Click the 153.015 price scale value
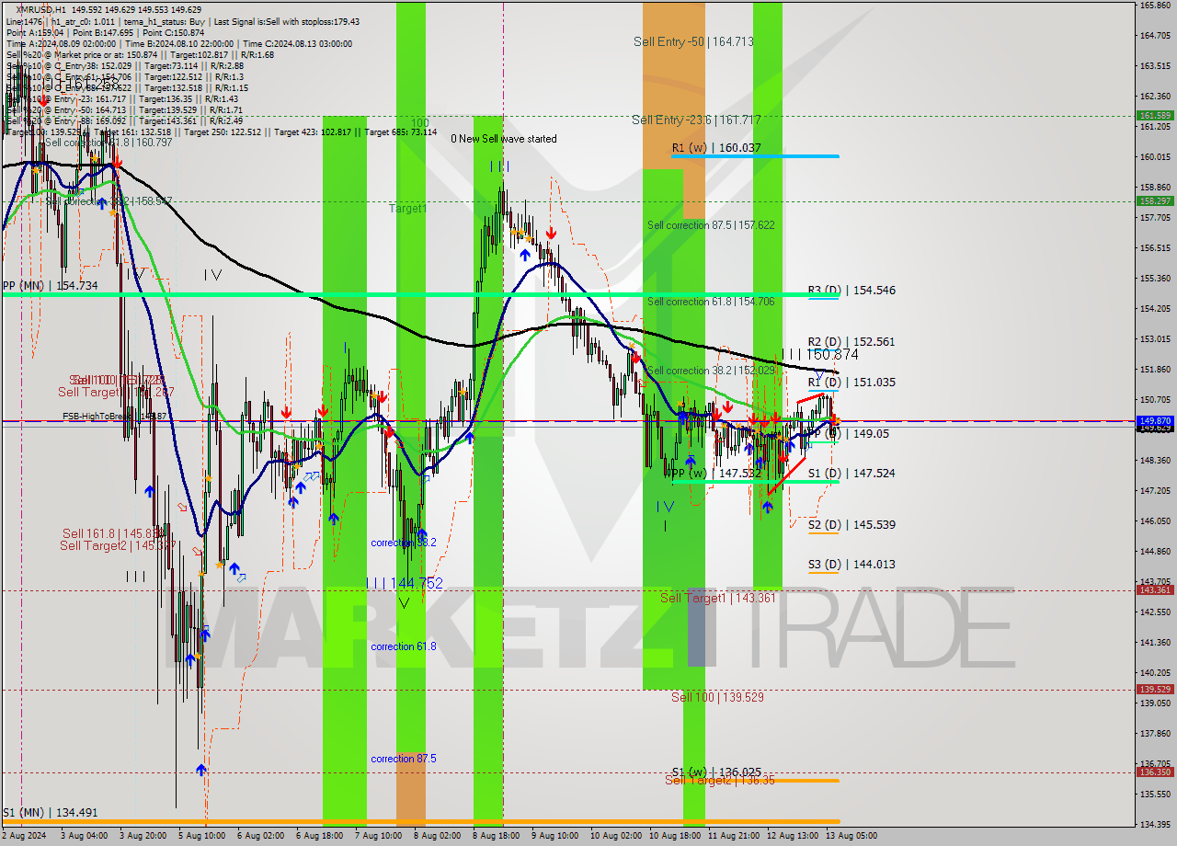The image size is (1177, 846). tap(1155, 339)
